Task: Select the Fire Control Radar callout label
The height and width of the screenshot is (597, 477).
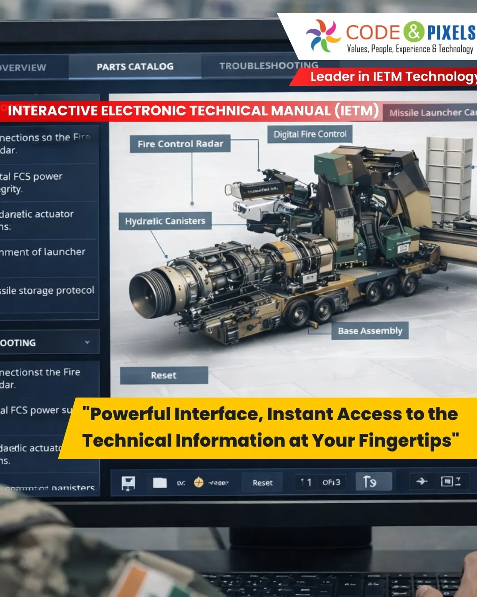Action: click(x=180, y=144)
